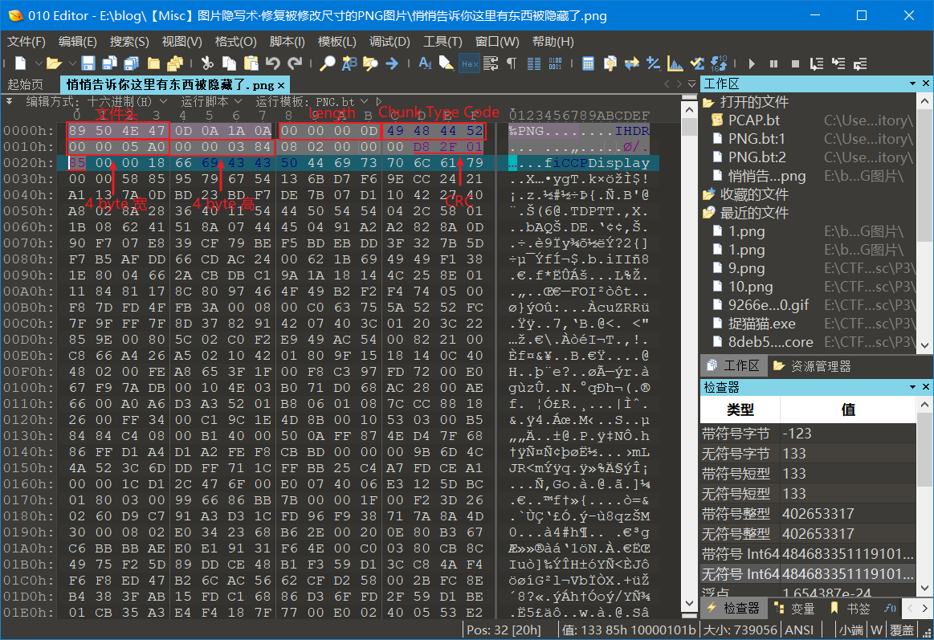Click the New File dropdown arrow

pyautogui.click(x=38, y=63)
